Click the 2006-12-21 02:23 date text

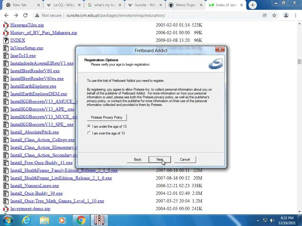point(173,186)
